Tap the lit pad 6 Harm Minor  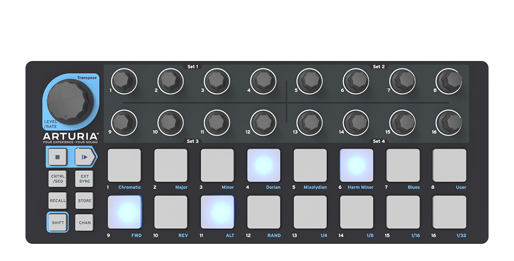click(x=356, y=165)
